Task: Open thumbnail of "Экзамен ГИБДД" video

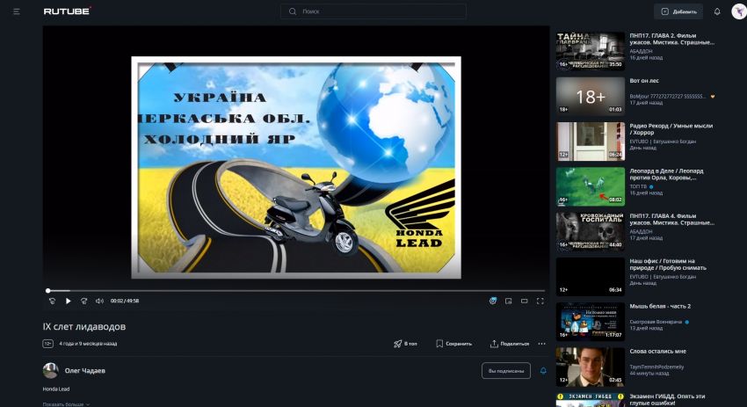Action: pyautogui.click(x=591, y=399)
